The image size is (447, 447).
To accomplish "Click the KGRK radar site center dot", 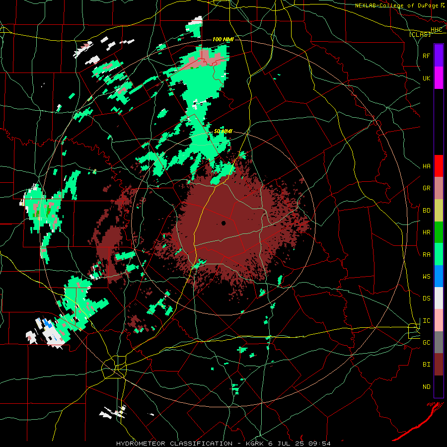I will 223,223.
